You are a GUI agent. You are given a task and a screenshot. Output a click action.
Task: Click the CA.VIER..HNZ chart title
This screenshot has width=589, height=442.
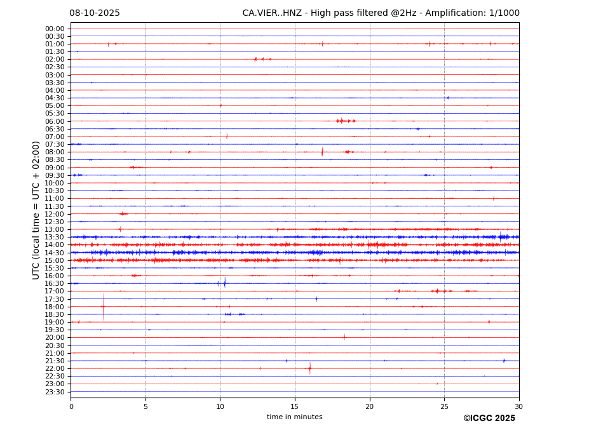[381, 13]
